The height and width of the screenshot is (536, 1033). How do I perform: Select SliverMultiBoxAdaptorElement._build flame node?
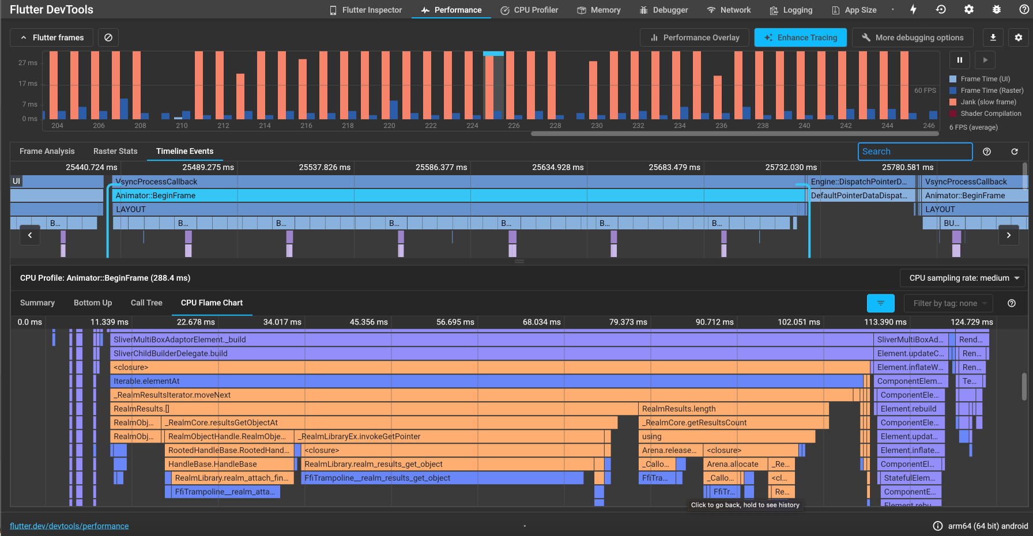(x=492, y=339)
